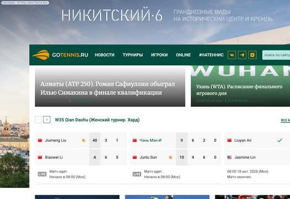290x199 pixels.
Task: Select player name Junlu Sun
Action: (x=148, y=158)
